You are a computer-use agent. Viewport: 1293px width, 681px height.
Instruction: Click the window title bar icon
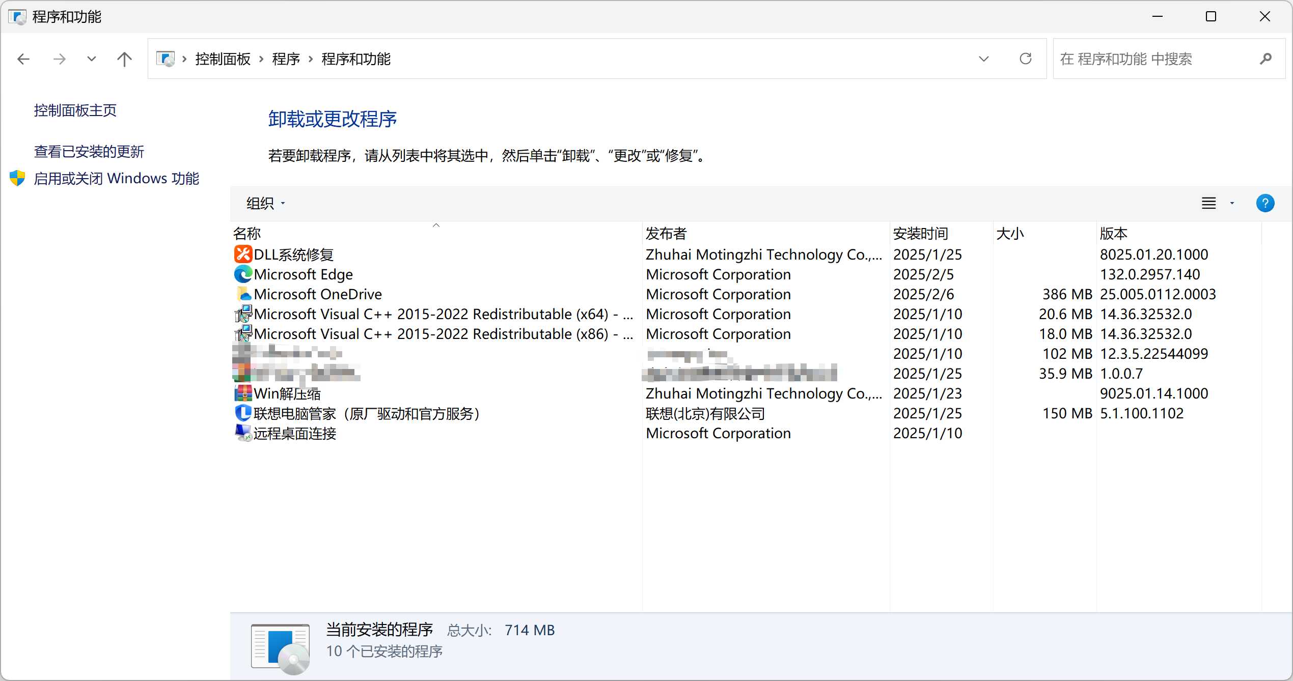(x=17, y=17)
